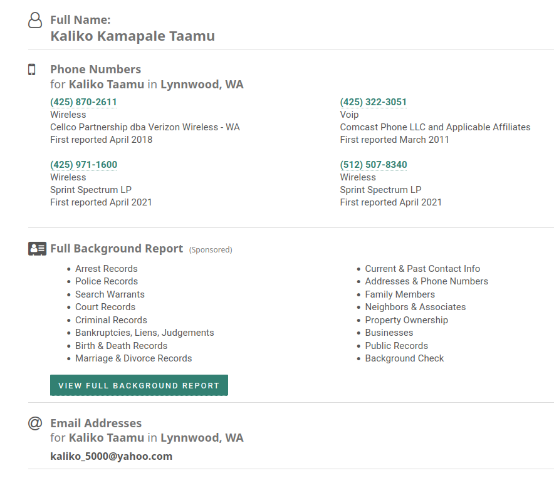Click the Arrest Records list item
The height and width of the screenshot is (478, 554).
tap(106, 269)
